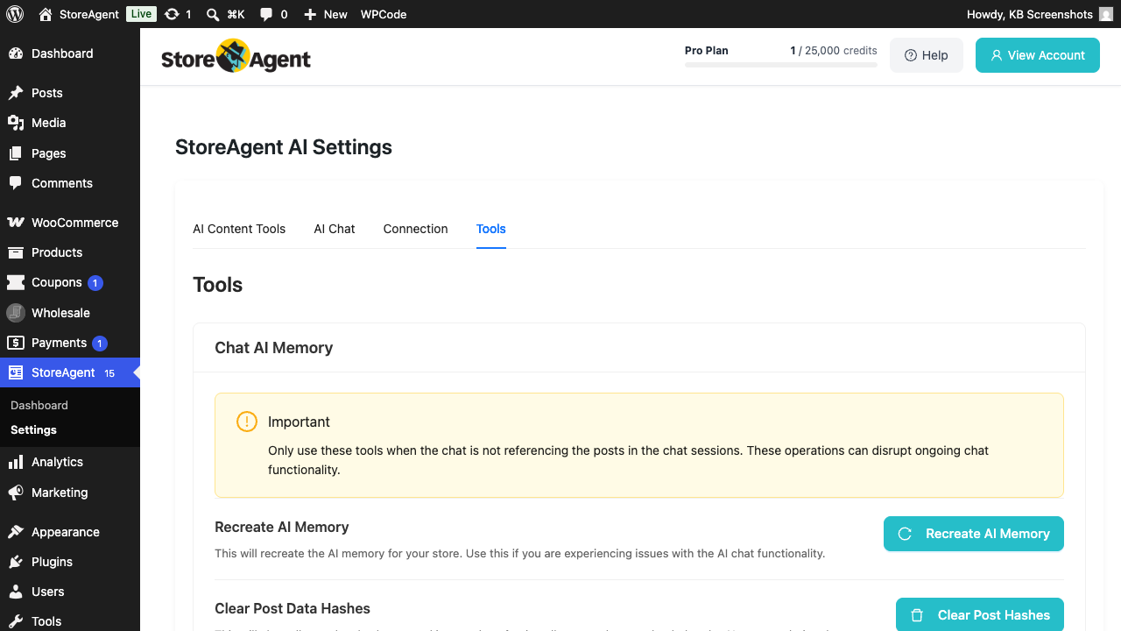Switch to AI Content Tools tab
Screen dimensions: 1121x631
(x=239, y=229)
